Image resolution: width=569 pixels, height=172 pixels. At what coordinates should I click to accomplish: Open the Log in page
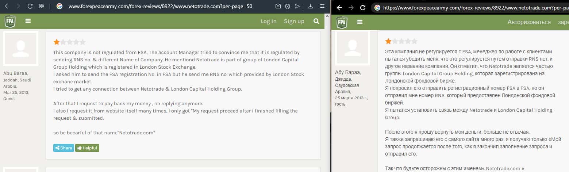point(269,21)
